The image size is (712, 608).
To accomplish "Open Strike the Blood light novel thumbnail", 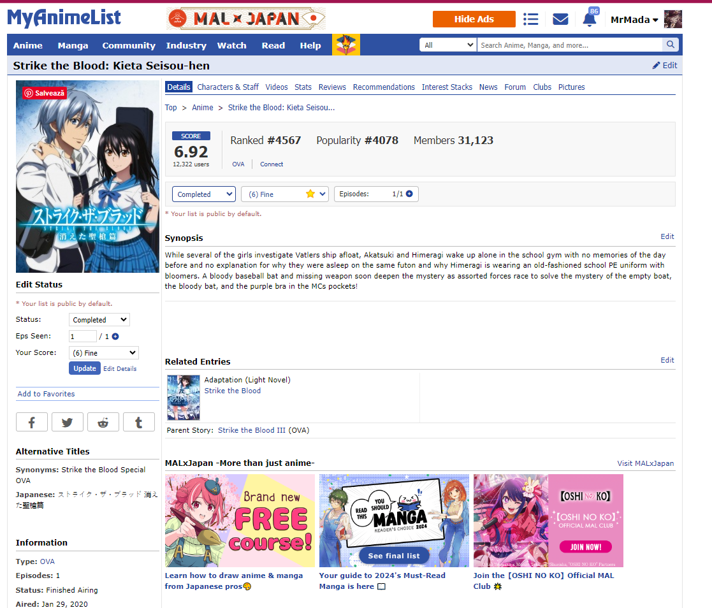I will (184, 397).
